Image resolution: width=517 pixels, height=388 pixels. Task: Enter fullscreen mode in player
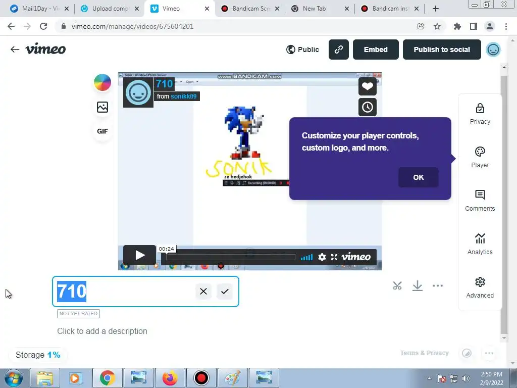334,257
